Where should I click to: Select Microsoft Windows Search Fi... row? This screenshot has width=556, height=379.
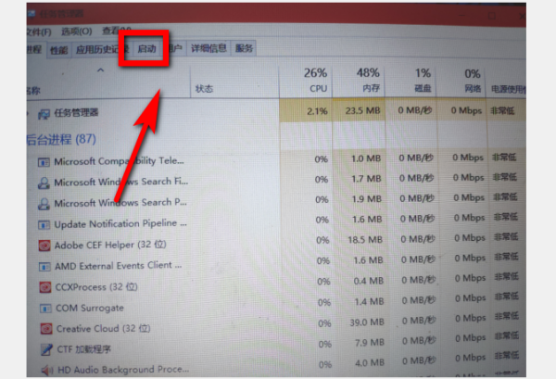point(276,181)
